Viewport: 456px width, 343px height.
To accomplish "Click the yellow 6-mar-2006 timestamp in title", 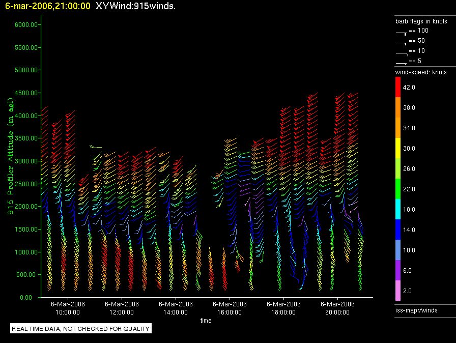I will coord(48,6).
